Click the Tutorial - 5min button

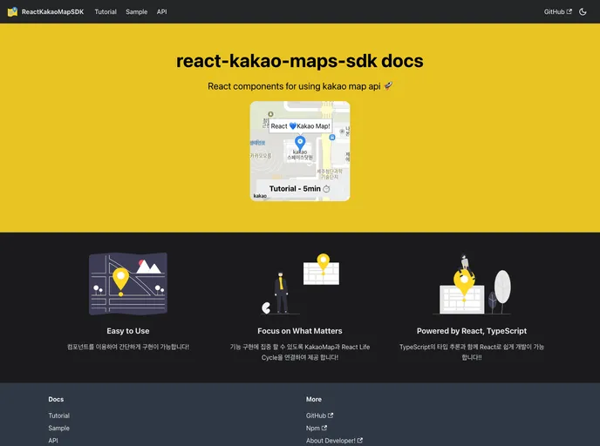point(300,189)
